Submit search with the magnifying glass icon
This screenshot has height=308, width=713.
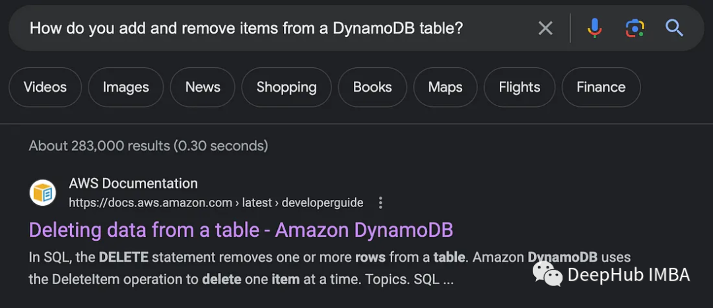pos(674,28)
